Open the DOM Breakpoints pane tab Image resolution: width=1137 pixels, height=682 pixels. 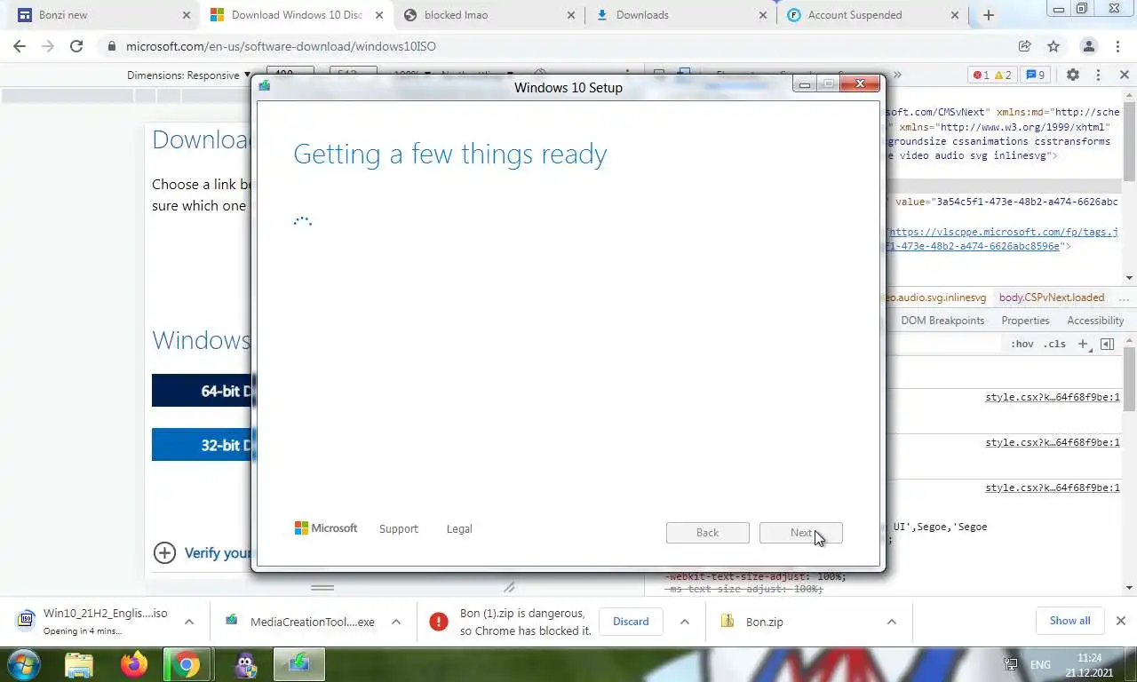[x=942, y=321]
